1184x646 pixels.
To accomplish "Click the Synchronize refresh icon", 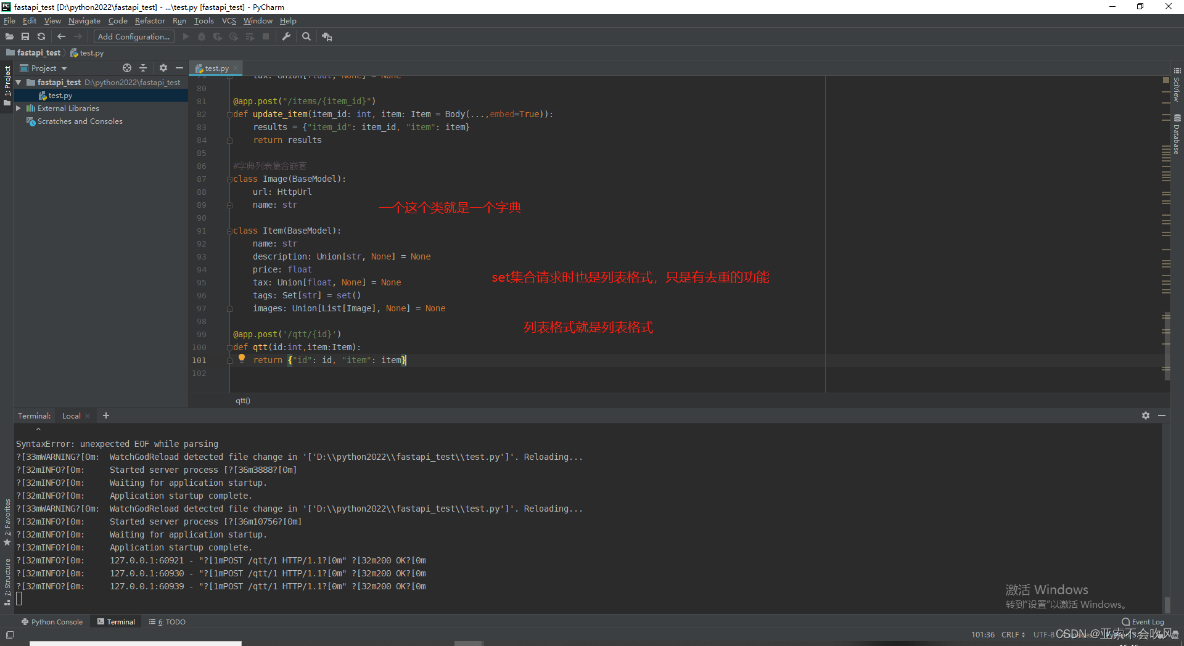I will [41, 37].
